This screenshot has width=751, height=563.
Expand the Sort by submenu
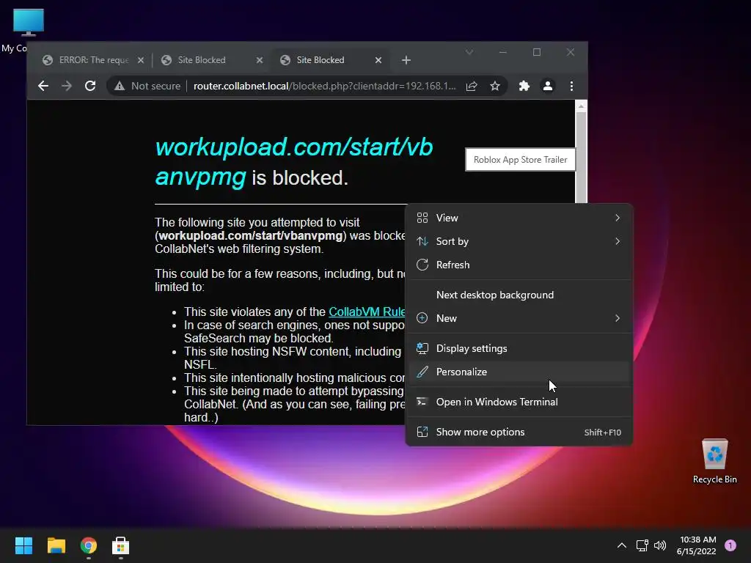click(519, 241)
